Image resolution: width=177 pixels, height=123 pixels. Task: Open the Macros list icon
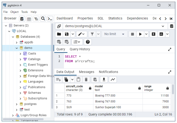(77, 42)
